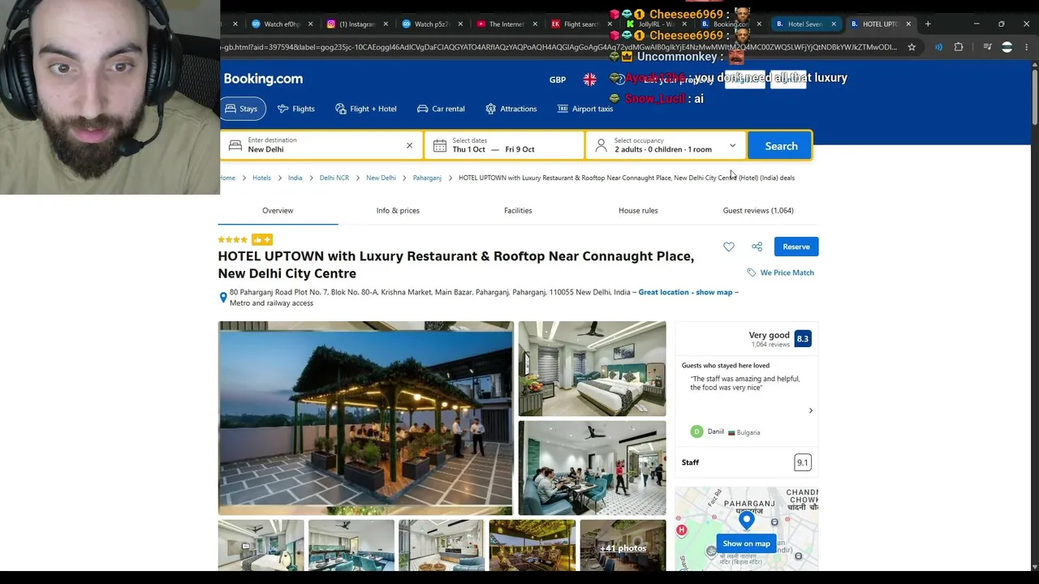
Task: Click the blue Search button
Action: coord(780,146)
